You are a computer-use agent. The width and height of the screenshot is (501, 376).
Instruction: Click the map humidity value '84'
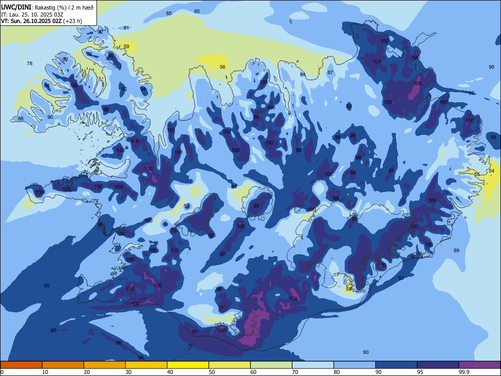click(x=303, y=75)
